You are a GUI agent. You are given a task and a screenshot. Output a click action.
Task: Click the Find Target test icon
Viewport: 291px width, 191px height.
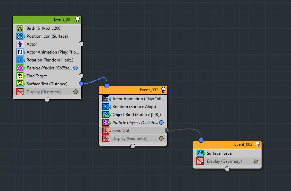(x=20, y=76)
